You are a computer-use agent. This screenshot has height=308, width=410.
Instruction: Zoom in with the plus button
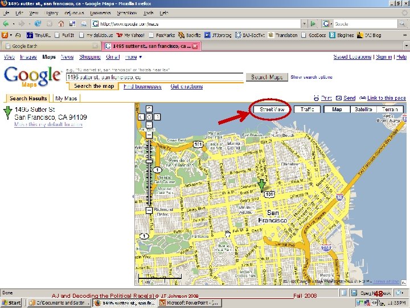(x=149, y=135)
